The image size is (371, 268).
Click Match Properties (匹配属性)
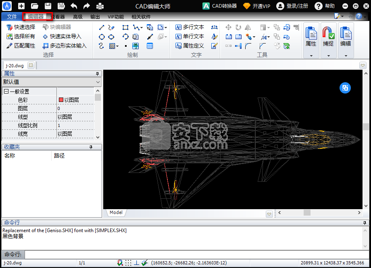(21, 46)
